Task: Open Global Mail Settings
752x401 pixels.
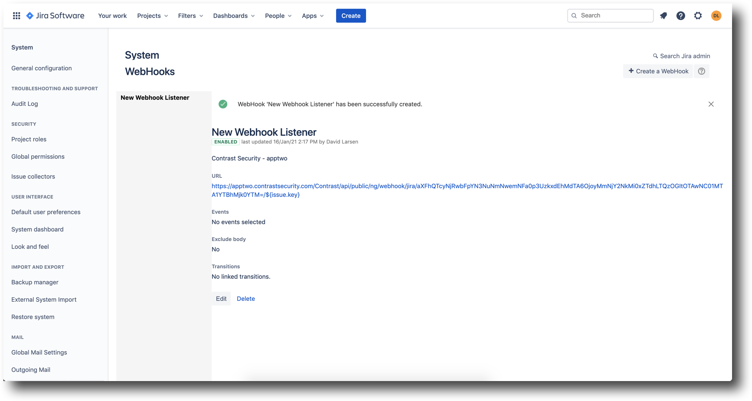Action: pyautogui.click(x=39, y=352)
